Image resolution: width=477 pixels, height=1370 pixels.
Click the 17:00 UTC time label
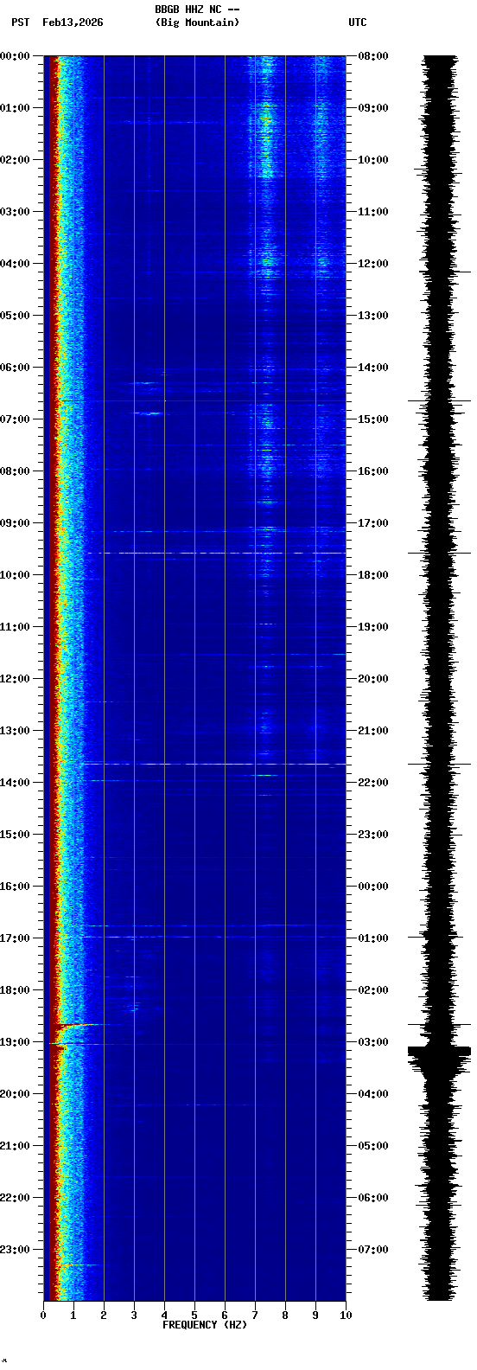373,523
